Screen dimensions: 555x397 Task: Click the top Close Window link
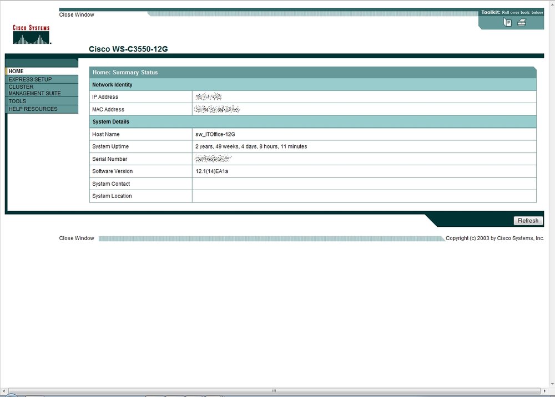[77, 14]
